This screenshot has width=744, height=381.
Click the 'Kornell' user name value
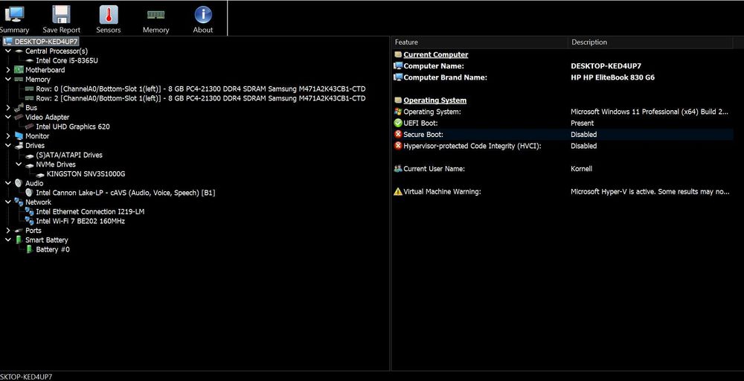pos(581,168)
